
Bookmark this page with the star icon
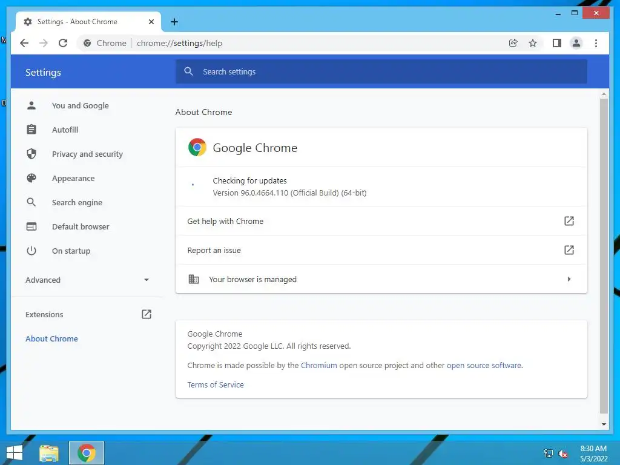(533, 43)
